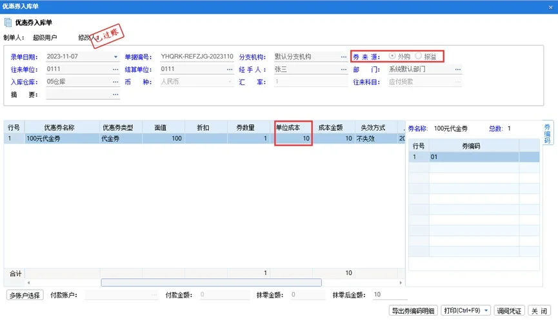Switch to the 券编码 side tab
This screenshot has height=322, width=558.
[x=547, y=134]
